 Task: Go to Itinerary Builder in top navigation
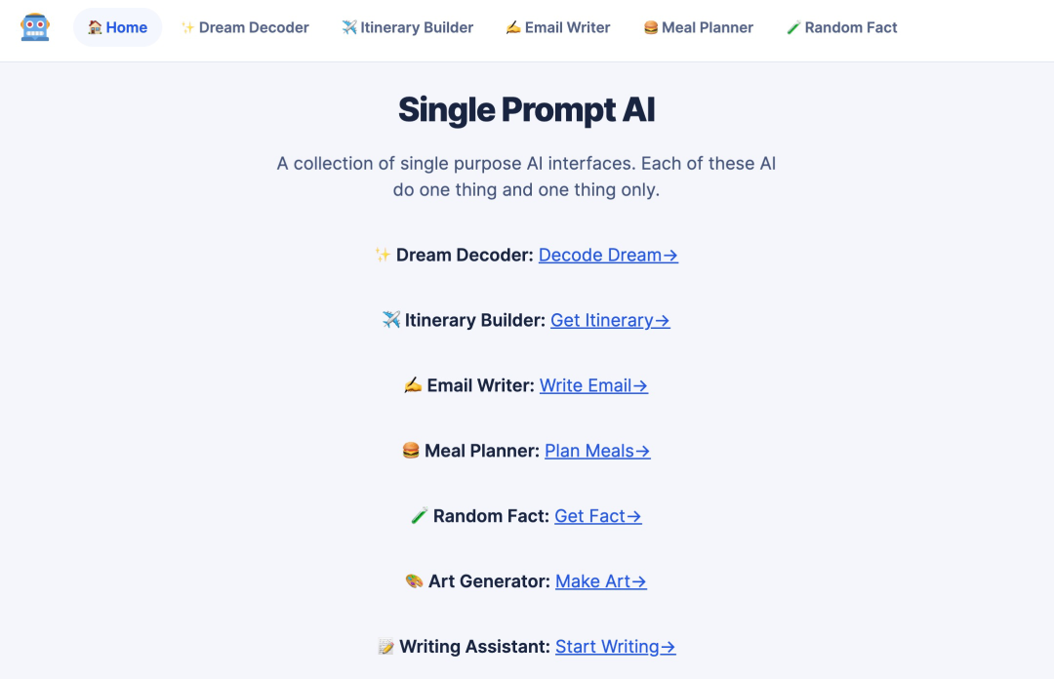pyautogui.click(x=407, y=27)
